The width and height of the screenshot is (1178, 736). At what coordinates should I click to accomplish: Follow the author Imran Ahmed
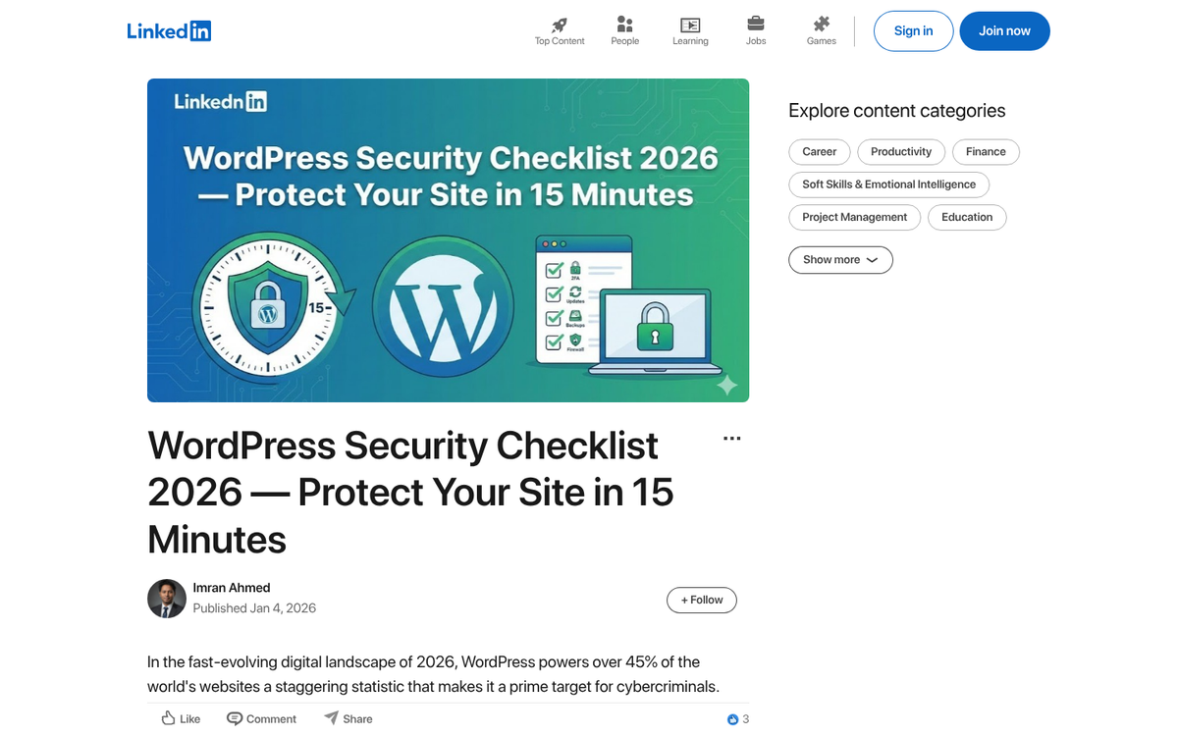point(701,600)
